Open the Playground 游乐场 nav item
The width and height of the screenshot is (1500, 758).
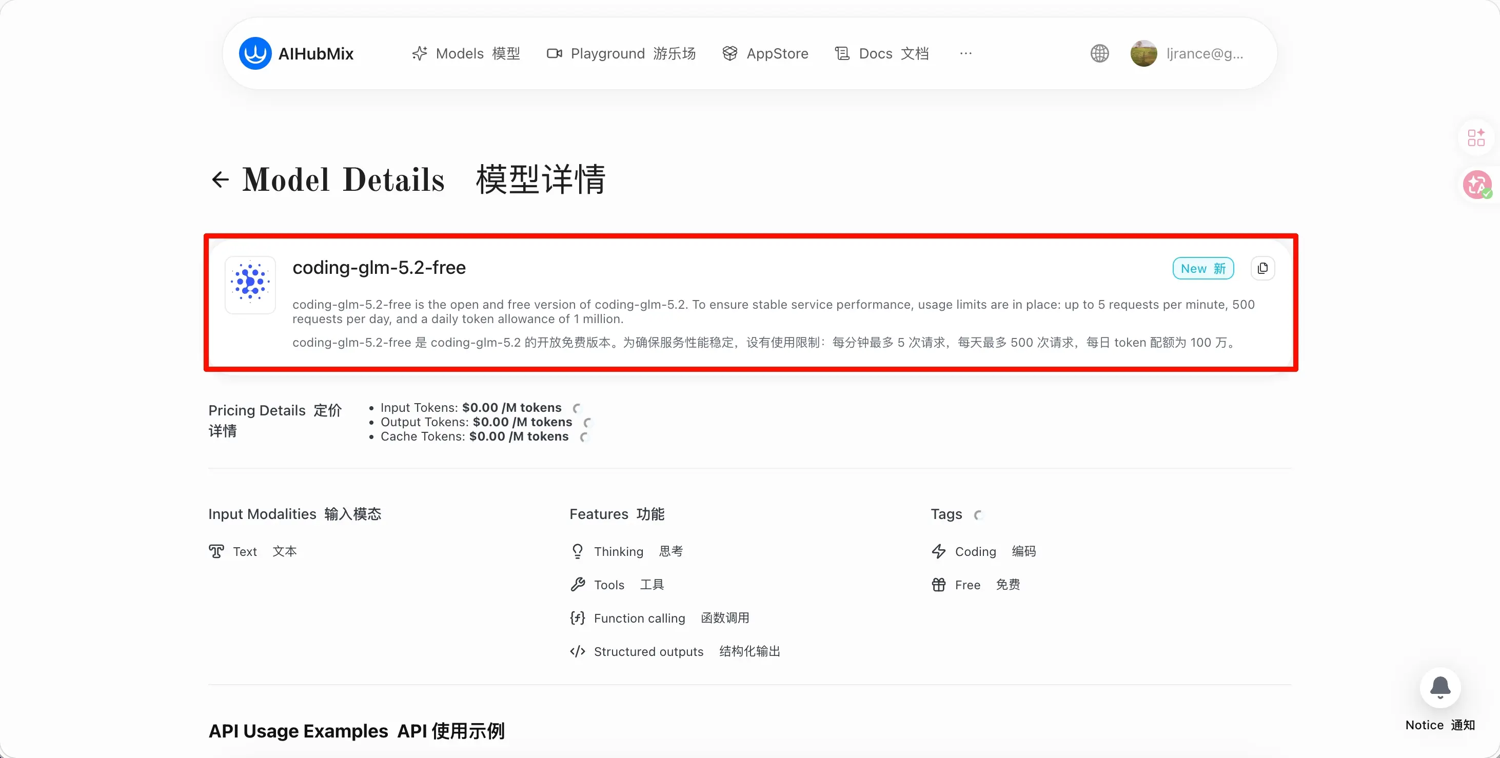(x=621, y=53)
